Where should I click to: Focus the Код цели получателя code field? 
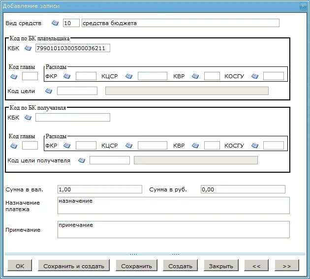[x=110, y=160]
